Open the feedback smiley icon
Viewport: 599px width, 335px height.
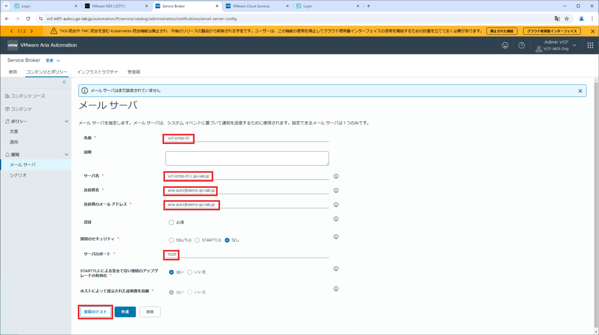pos(505,45)
